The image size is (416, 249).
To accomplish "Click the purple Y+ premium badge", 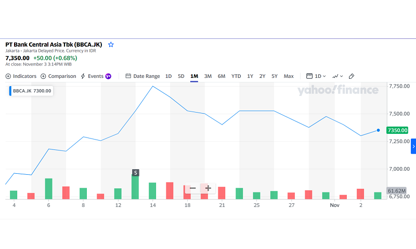I will pos(108,76).
